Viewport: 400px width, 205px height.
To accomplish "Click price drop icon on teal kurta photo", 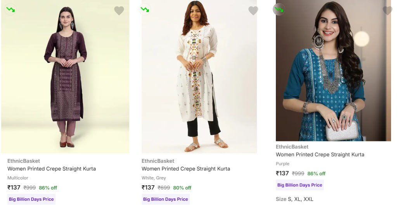I will click(279, 9).
